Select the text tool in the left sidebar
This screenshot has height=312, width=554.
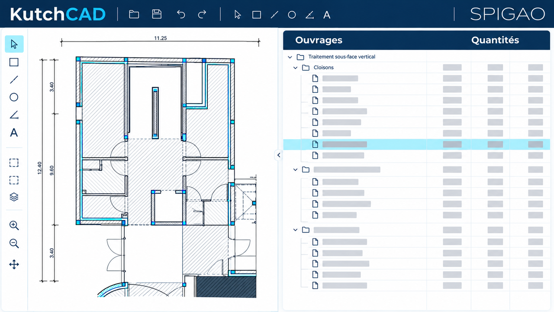(14, 133)
